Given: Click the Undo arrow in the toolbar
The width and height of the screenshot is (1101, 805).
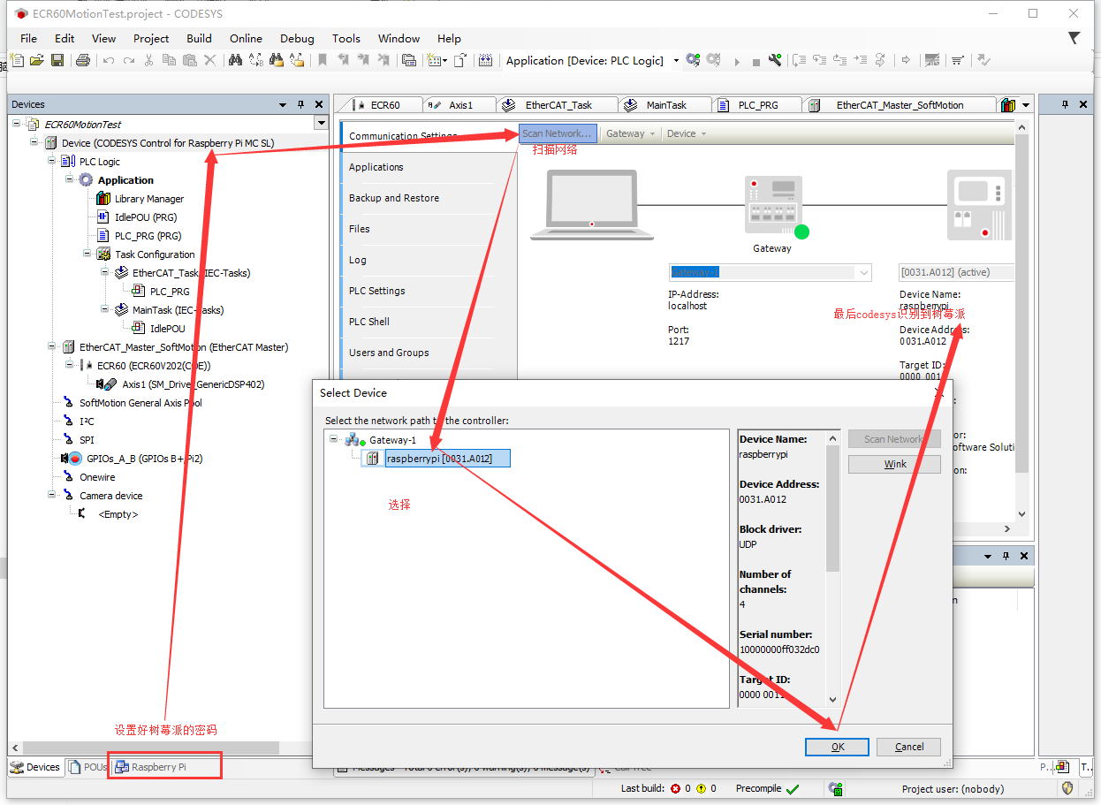Looking at the screenshot, I should click(109, 60).
